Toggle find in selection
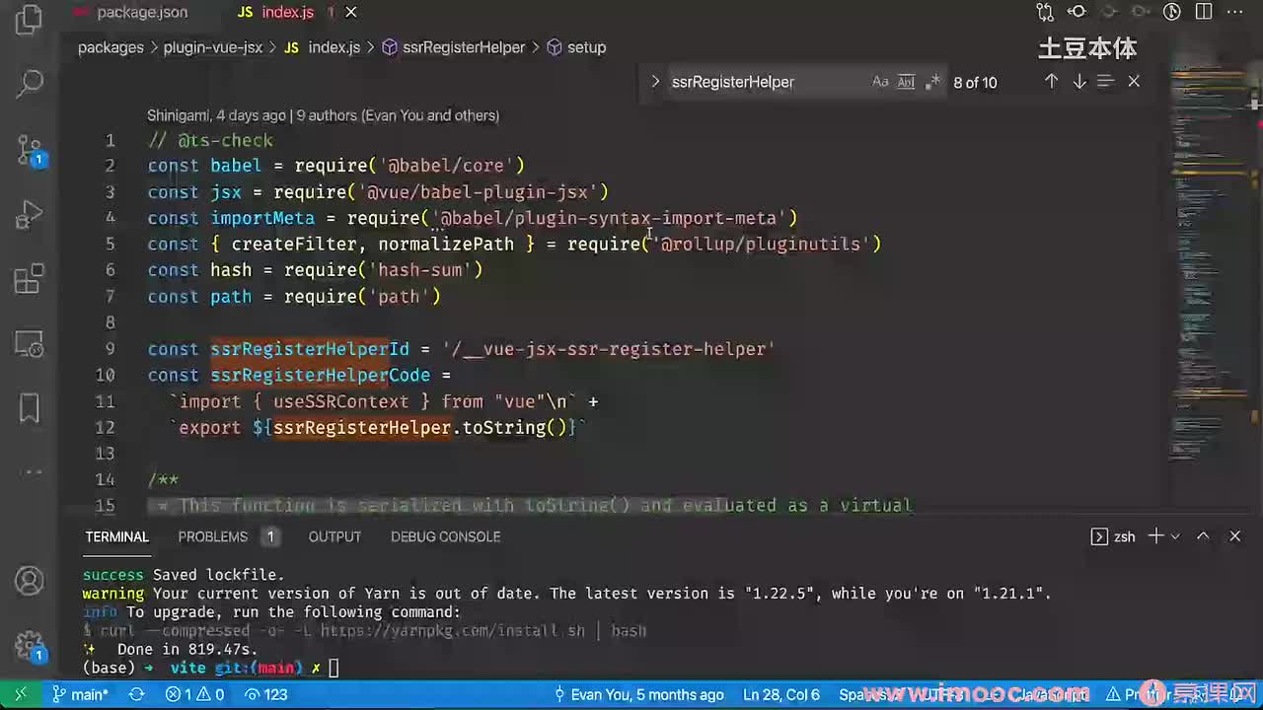The width and height of the screenshot is (1263, 710). 1106,82
